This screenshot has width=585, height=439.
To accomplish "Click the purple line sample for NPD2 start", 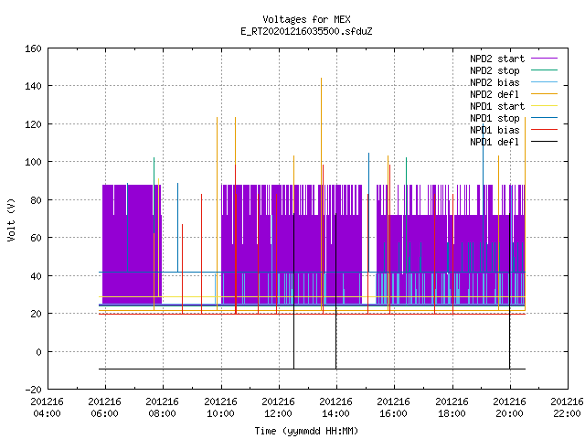I will (545, 59).
